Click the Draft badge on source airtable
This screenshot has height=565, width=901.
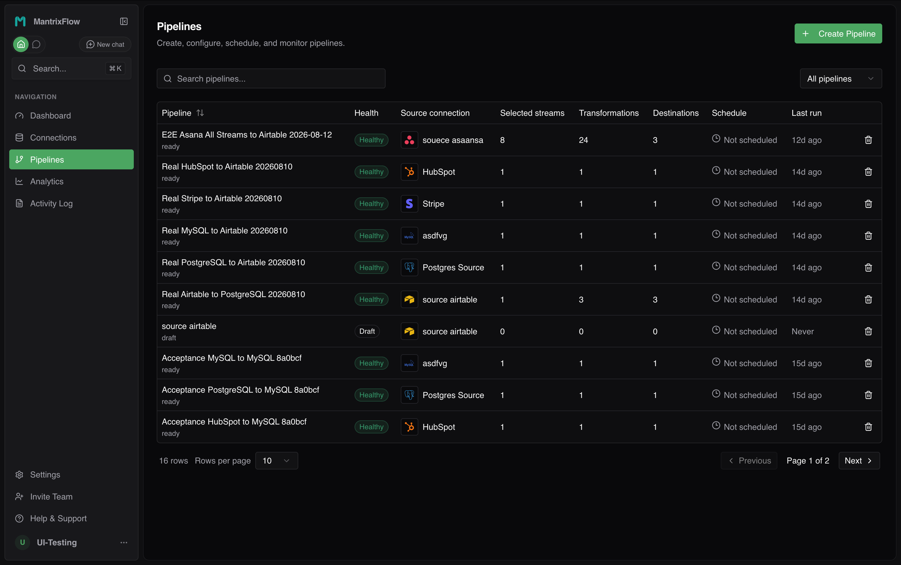click(x=367, y=331)
